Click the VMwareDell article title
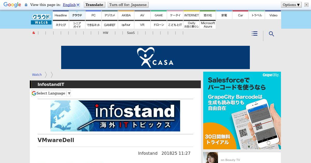The image size is (311, 163). pyautogui.click(x=56, y=140)
